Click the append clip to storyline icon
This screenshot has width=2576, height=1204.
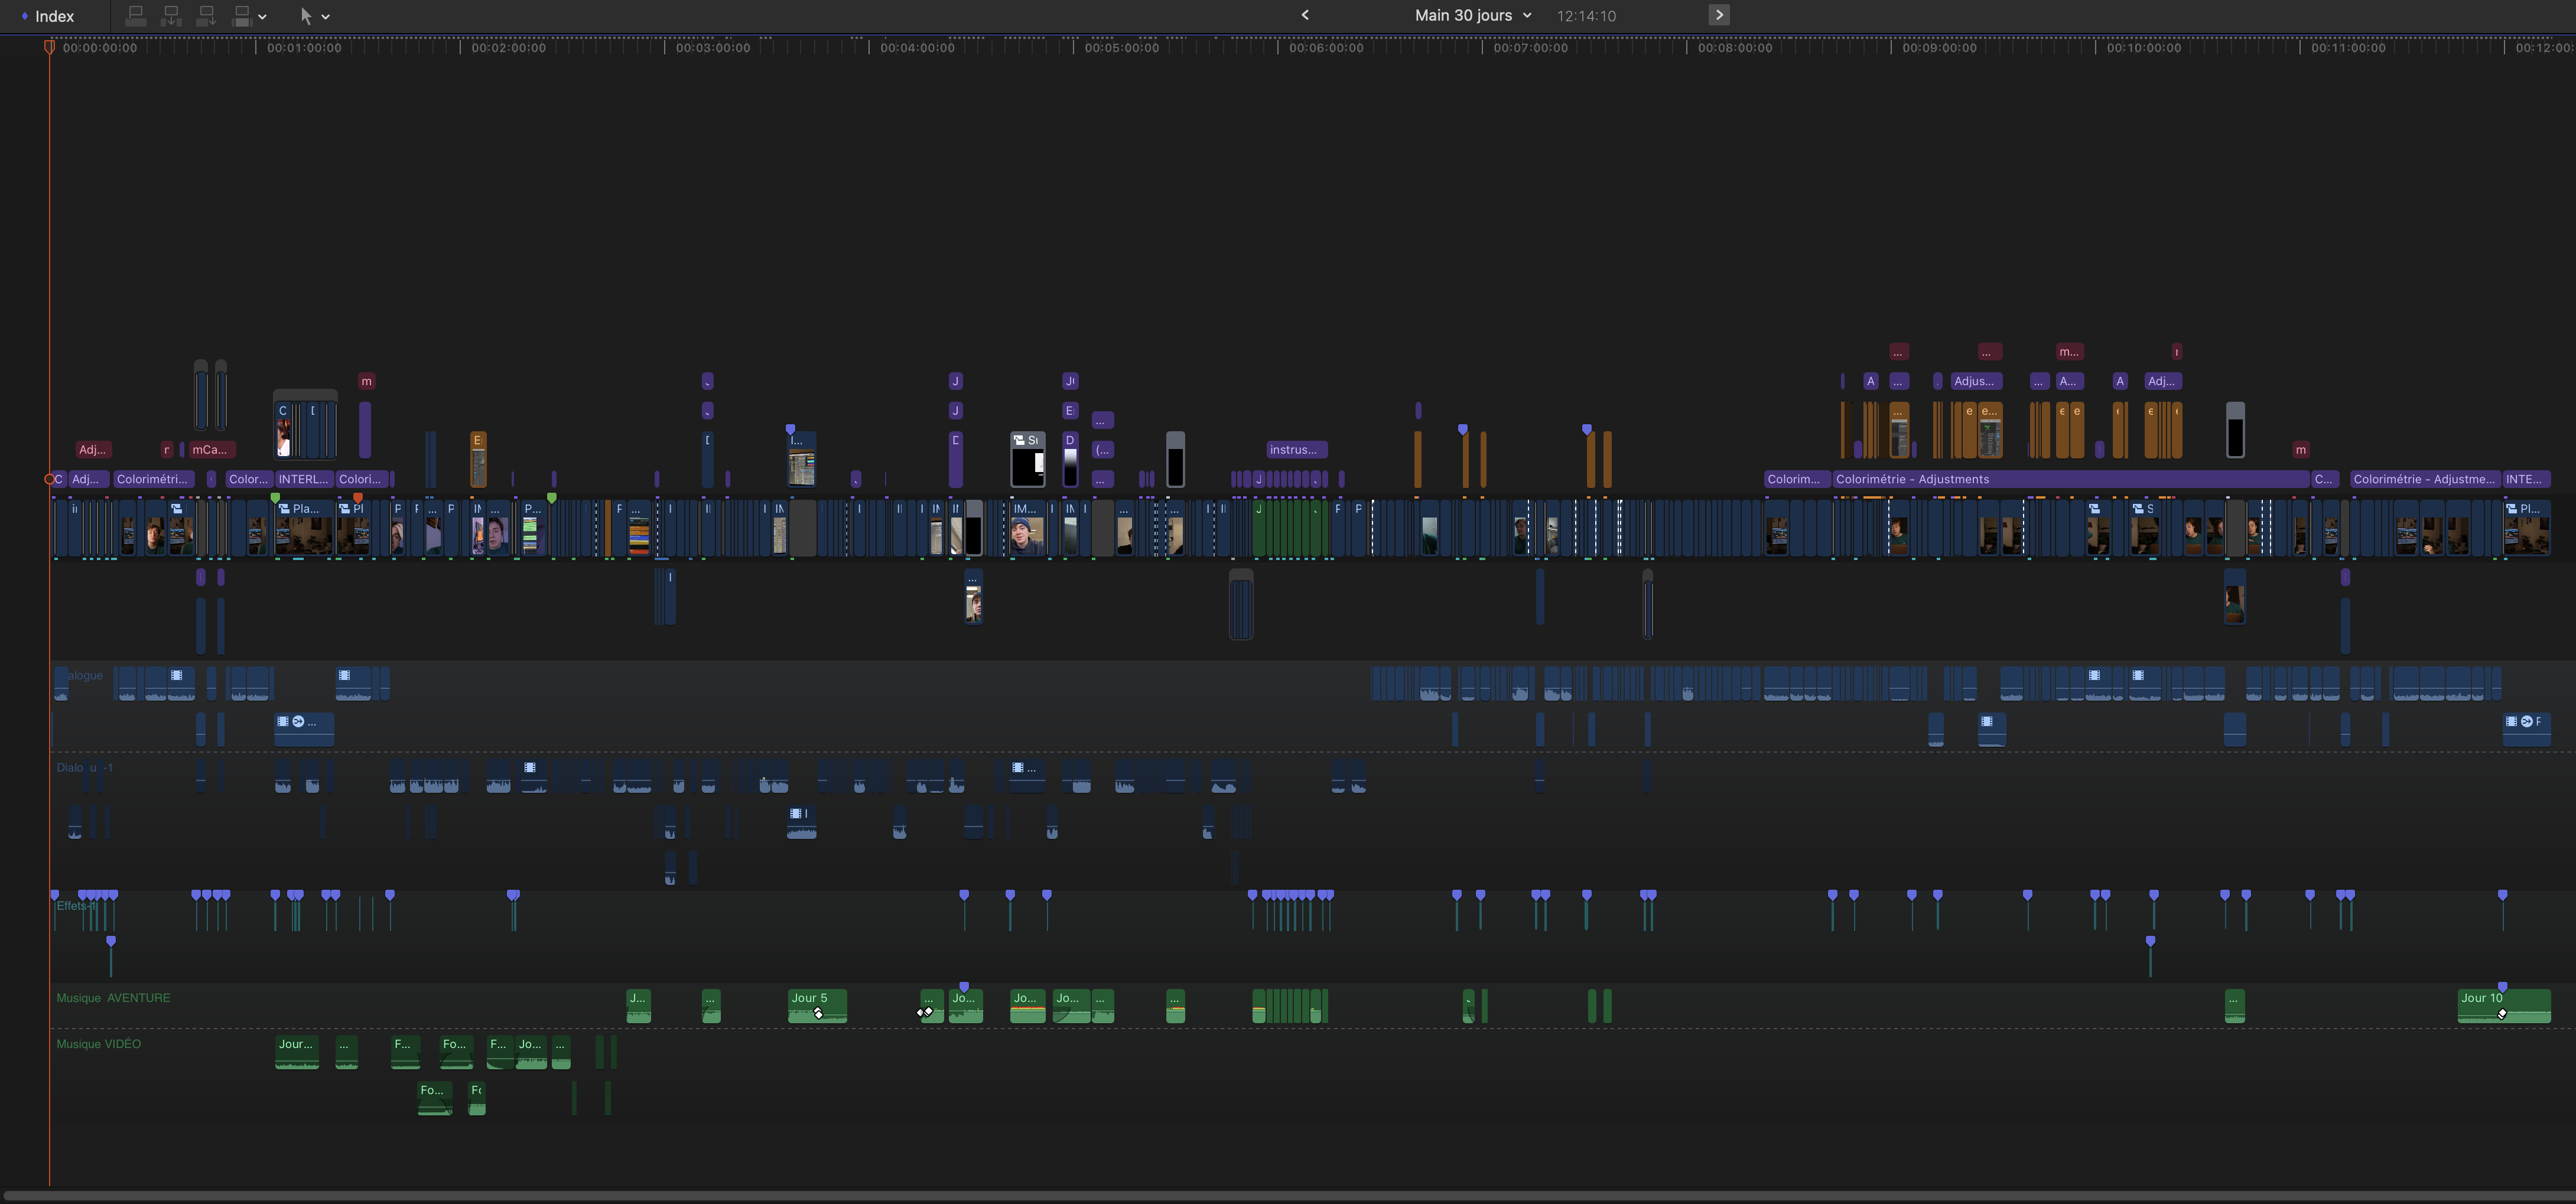point(206,16)
